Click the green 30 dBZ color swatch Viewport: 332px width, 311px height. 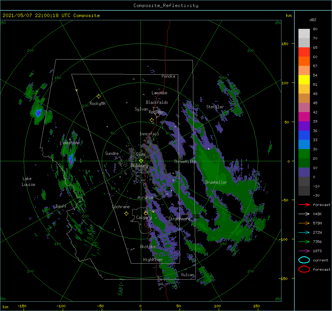click(x=304, y=154)
